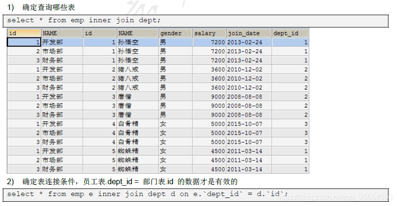Click 财务部 in the 蜘蛛精 row
Screen dimensions: 397x206
[52, 170]
